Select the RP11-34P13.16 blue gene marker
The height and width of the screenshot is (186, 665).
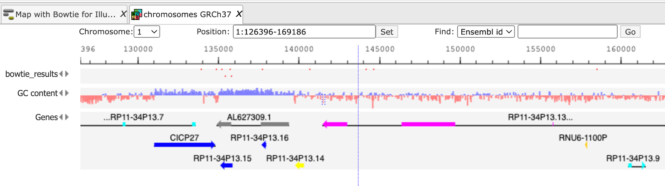(x=264, y=145)
